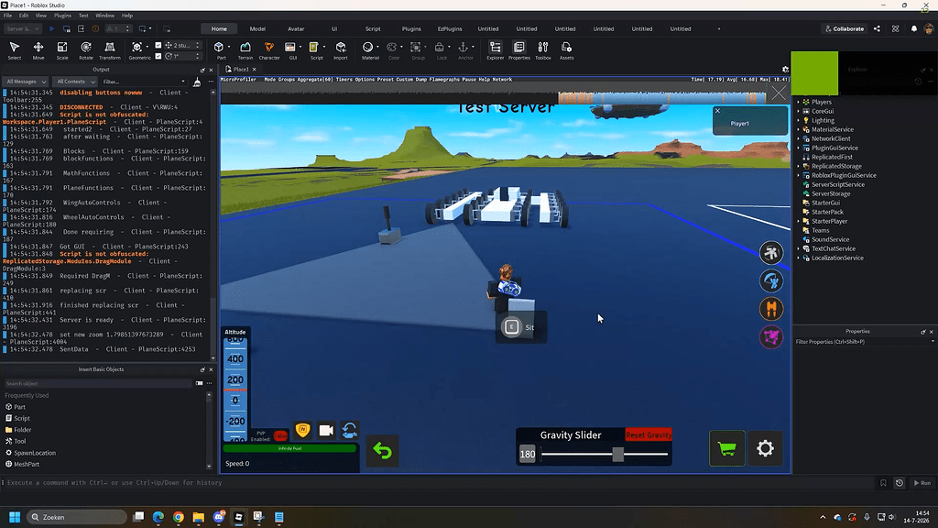Click the GUI toolbar icon
Screen dimensions: 938x528
[290, 50]
